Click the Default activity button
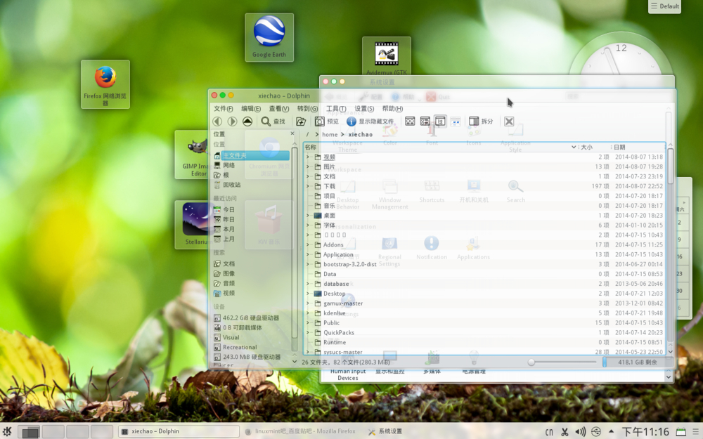 (x=665, y=6)
